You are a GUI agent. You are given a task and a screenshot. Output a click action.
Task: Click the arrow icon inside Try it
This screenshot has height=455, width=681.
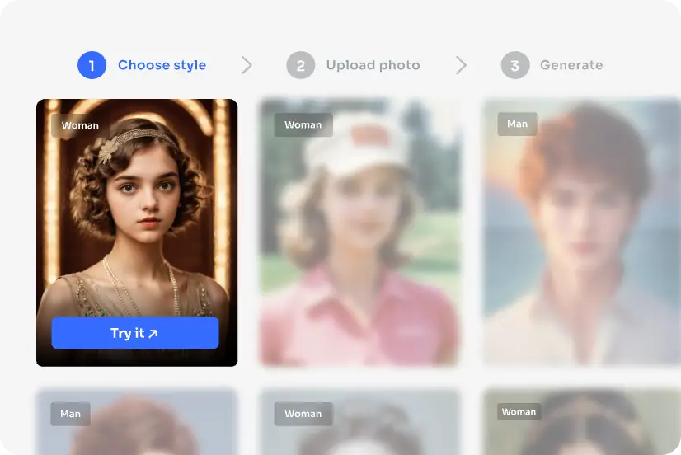click(x=153, y=334)
